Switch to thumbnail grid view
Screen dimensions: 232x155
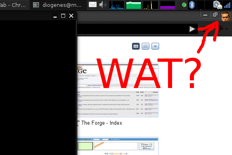point(136,46)
